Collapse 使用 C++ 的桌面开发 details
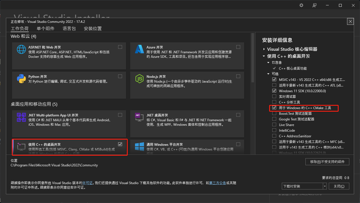Screen dimensions: 360x203 tap(264, 56)
